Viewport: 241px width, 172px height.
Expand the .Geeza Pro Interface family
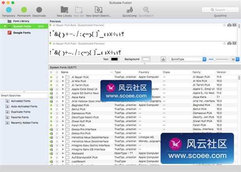tap(63, 129)
